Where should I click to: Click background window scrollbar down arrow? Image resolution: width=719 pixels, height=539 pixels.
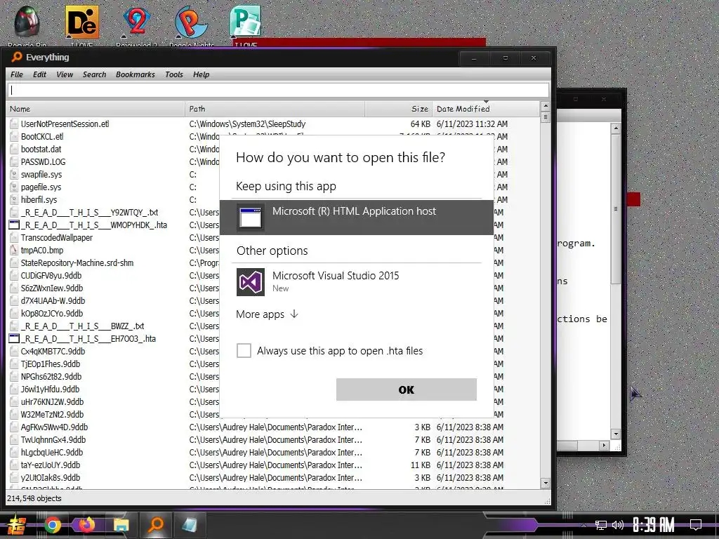point(616,434)
